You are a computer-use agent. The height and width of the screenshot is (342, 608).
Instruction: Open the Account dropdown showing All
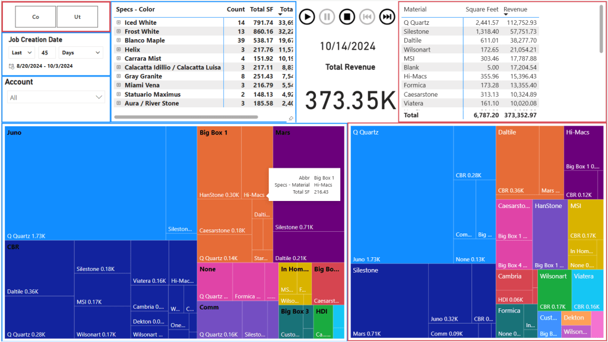click(x=56, y=97)
